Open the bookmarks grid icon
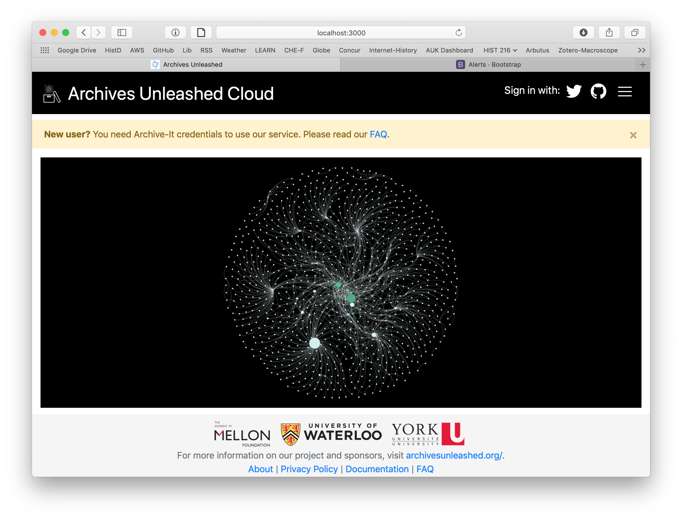 click(45, 50)
